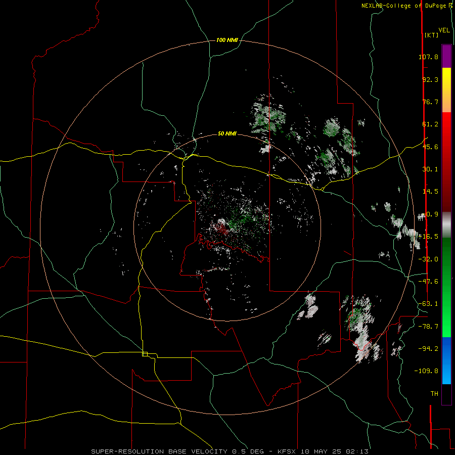Click the VEL legend title
The width and height of the screenshot is (455, 455).
(444, 30)
